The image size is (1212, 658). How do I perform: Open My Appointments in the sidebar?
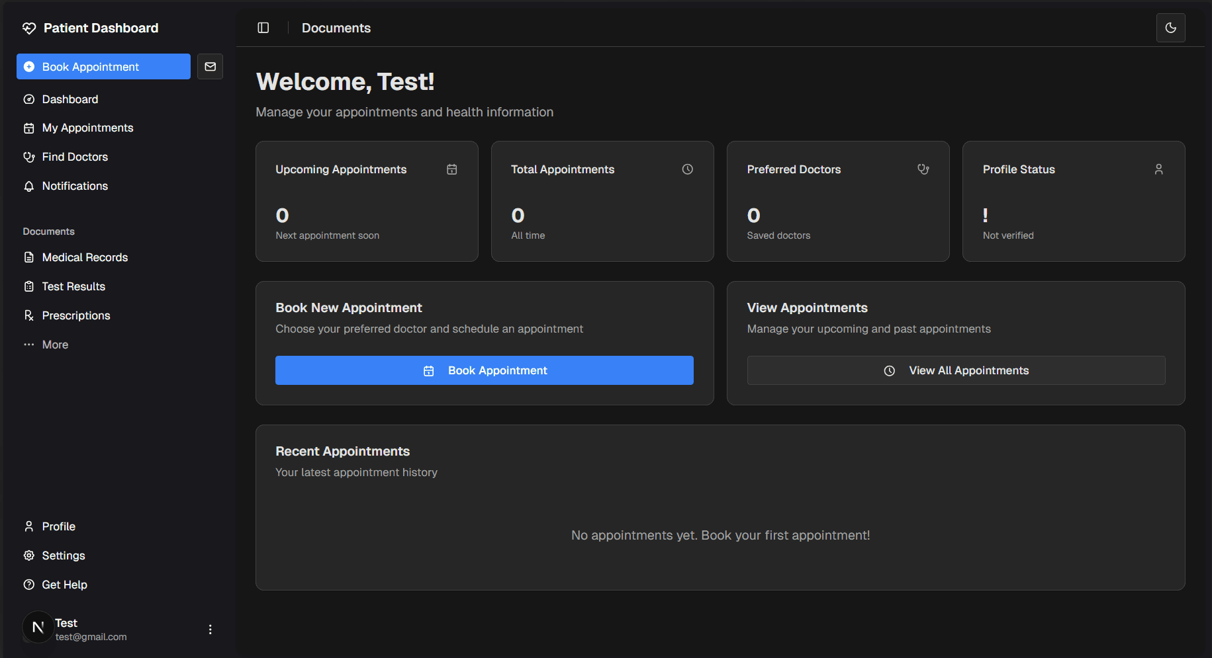87,128
